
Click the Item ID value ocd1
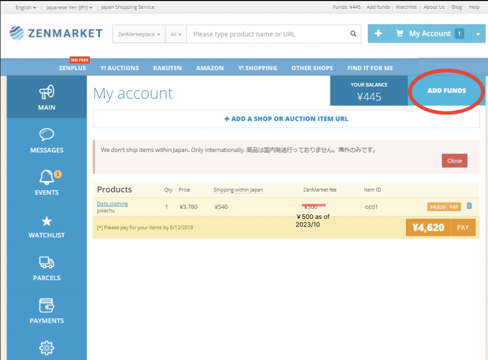point(371,207)
